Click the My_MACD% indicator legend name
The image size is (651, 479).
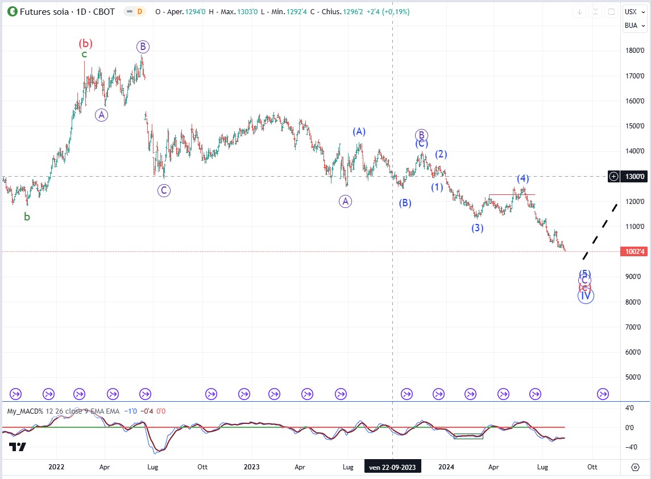point(26,411)
